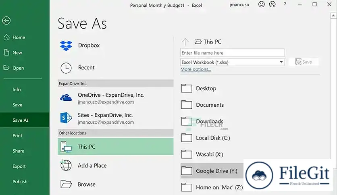
Task: Click the Downloads folder icon
Action: pos(187,121)
